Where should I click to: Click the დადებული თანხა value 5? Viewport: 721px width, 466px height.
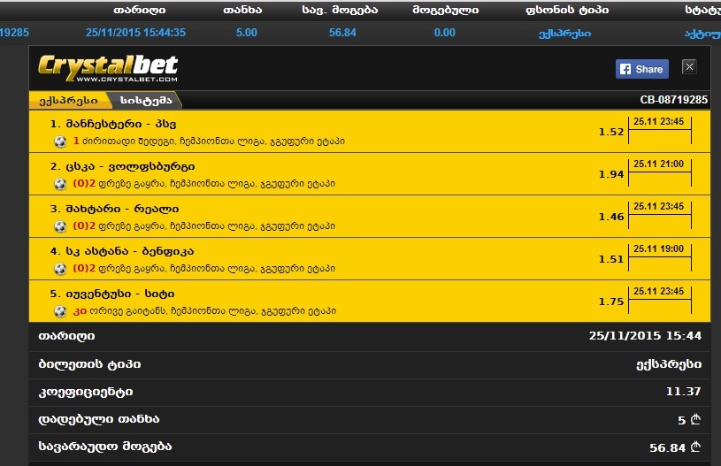(681, 420)
